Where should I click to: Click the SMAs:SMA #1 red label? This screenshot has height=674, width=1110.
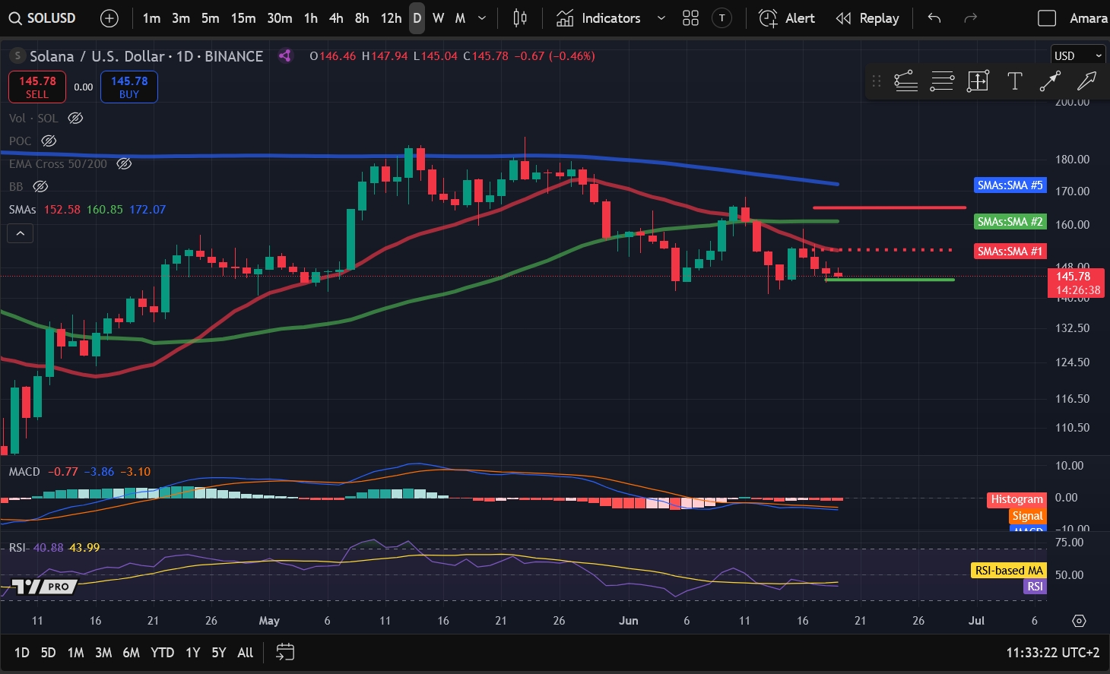[x=1010, y=251]
